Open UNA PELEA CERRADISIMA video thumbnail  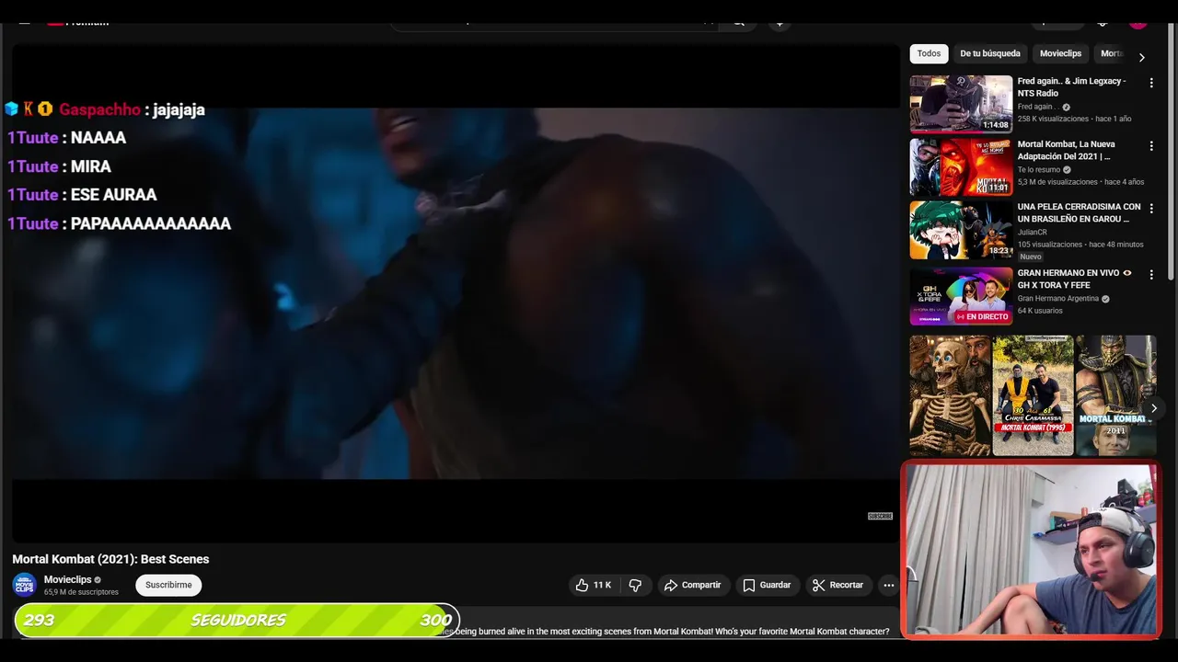pyautogui.click(x=961, y=230)
